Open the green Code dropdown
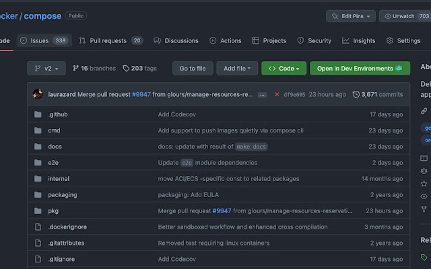 pos(284,68)
